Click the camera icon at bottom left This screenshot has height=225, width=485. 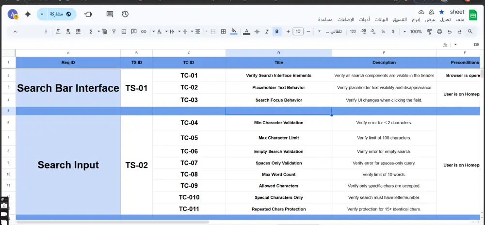(x=4, y=206)
